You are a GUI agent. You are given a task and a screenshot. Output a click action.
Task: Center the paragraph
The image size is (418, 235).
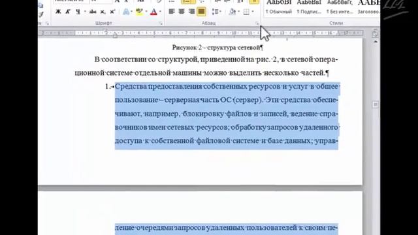(x=182, y=12)
